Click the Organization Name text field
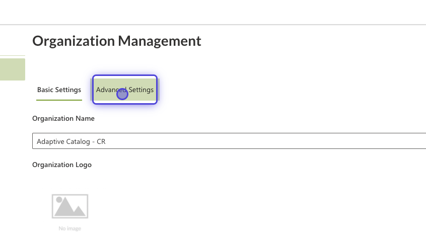 (x=229, y=141)
